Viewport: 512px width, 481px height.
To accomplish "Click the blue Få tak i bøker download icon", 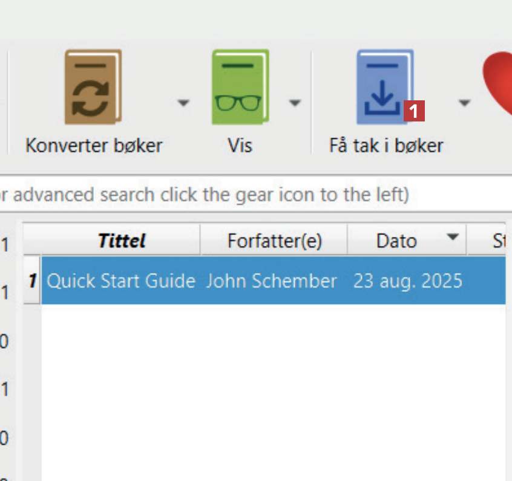I will pos(383,88).
